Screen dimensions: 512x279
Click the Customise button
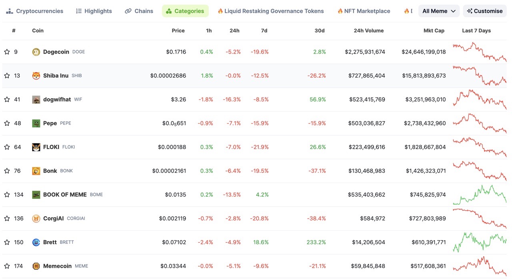(x=484, y=11)
